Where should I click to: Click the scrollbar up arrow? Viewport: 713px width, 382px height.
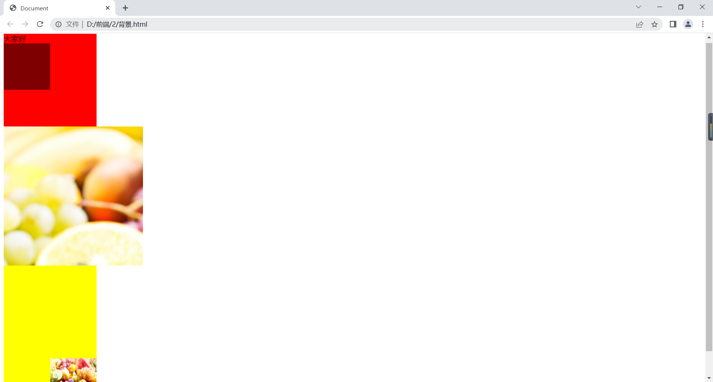click(709, 37)
